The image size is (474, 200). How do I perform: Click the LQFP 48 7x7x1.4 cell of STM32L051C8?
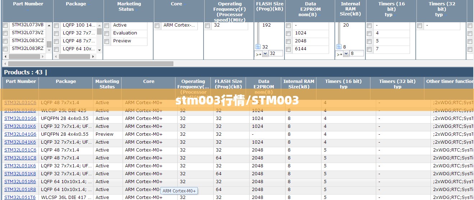tap(60, 158)
